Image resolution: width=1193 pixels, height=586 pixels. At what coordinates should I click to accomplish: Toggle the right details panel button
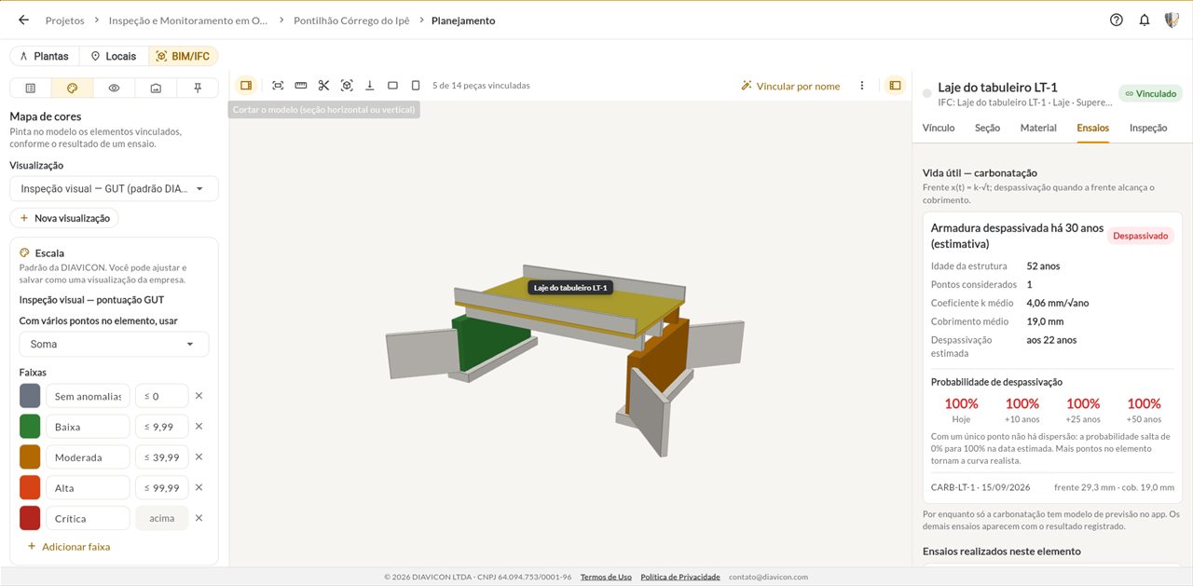tap(895, 85)
